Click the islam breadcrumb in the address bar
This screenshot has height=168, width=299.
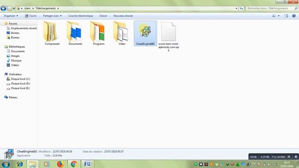(x=27, y=8)
